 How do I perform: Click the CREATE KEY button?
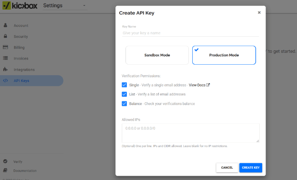pos(251,168)
